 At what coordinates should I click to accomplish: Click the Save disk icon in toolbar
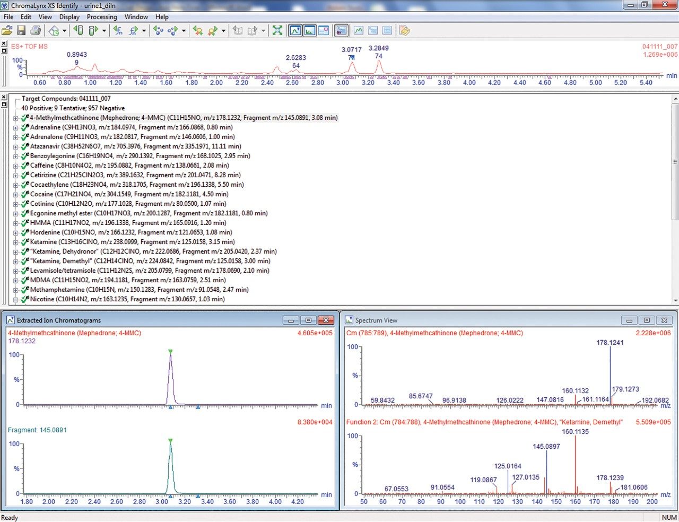tap(21, 31)
